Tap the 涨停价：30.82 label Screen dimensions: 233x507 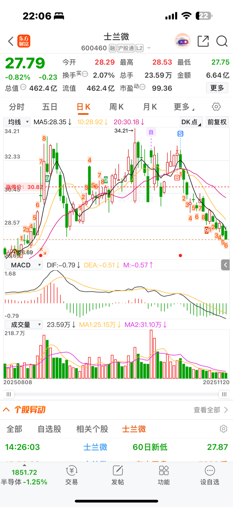tap(24, 187)
